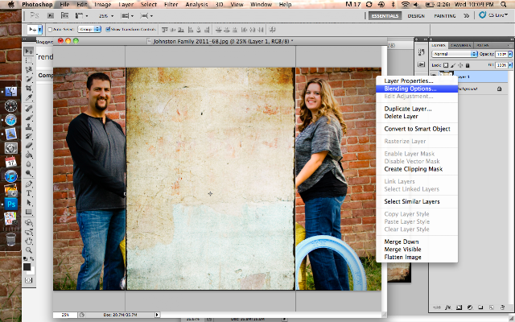This screenshot has width=515, height=322.
Task: Open the History panel icon
Action: [x=422, y=52]
